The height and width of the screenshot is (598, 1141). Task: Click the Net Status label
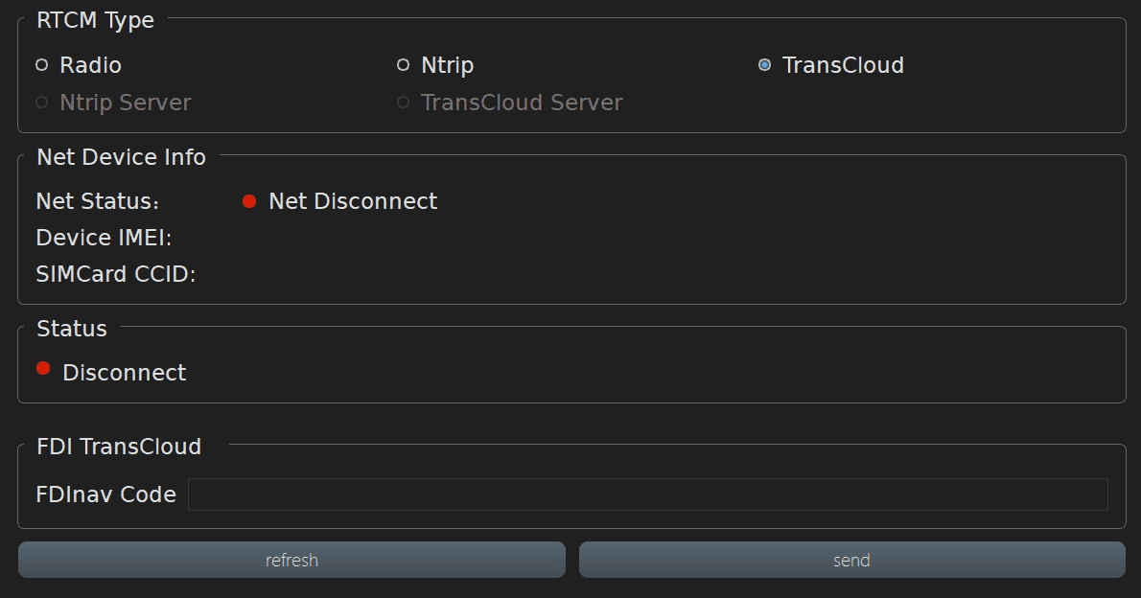point(98,201)
